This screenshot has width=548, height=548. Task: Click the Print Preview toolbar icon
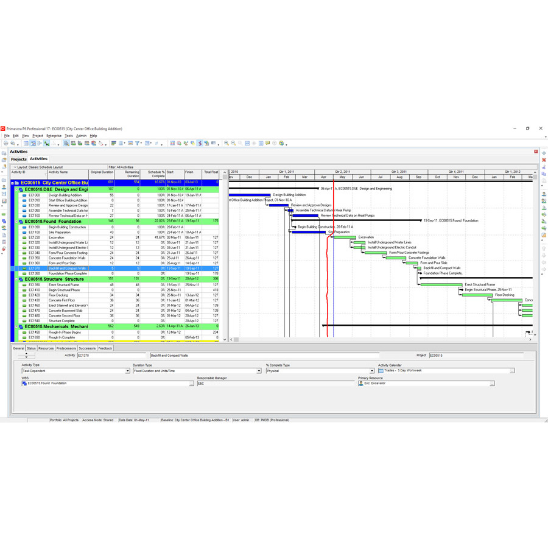[13, 143]
